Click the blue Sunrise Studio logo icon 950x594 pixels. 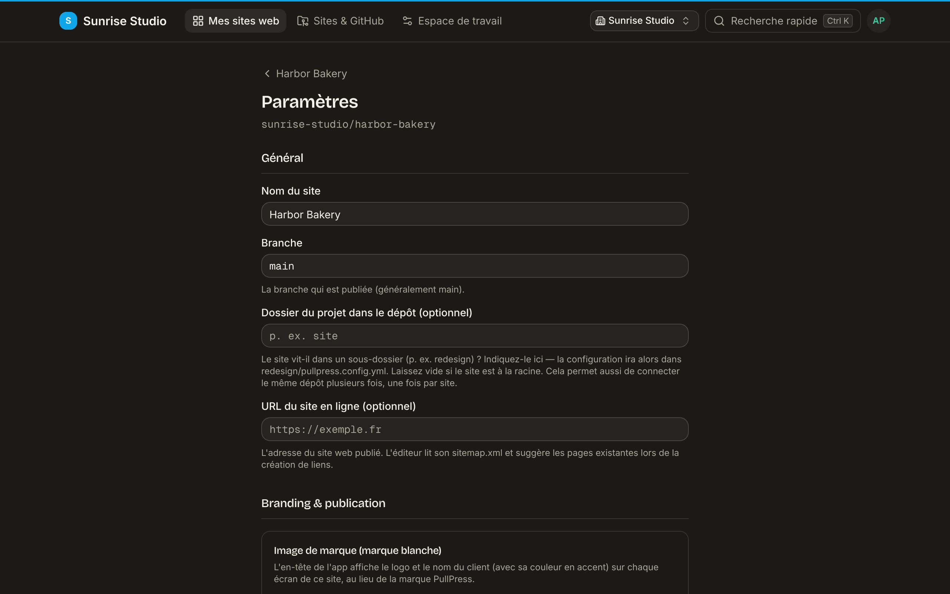click(68, 21)
